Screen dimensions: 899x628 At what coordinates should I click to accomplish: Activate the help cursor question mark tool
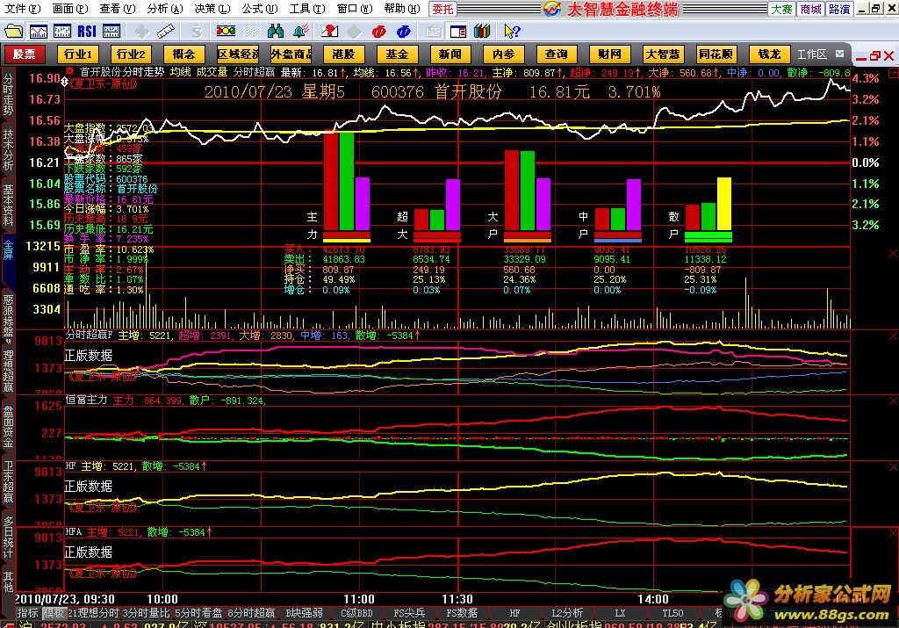(512, 31)
